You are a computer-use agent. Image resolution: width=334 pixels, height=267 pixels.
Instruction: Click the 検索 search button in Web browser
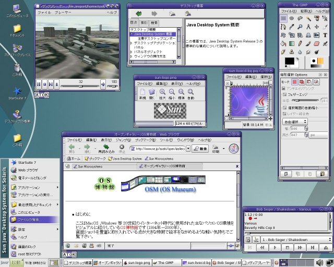pos(200,149)
